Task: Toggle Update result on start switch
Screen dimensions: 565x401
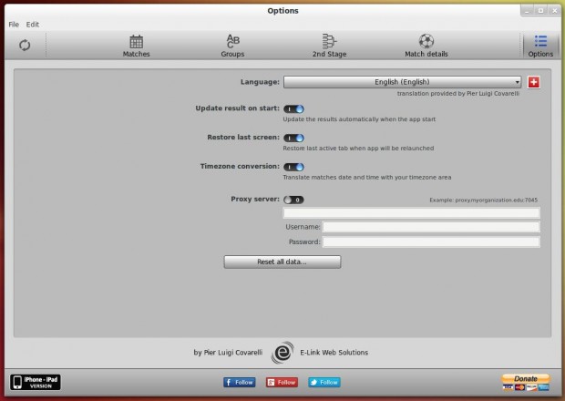Action: click(293, 109)
